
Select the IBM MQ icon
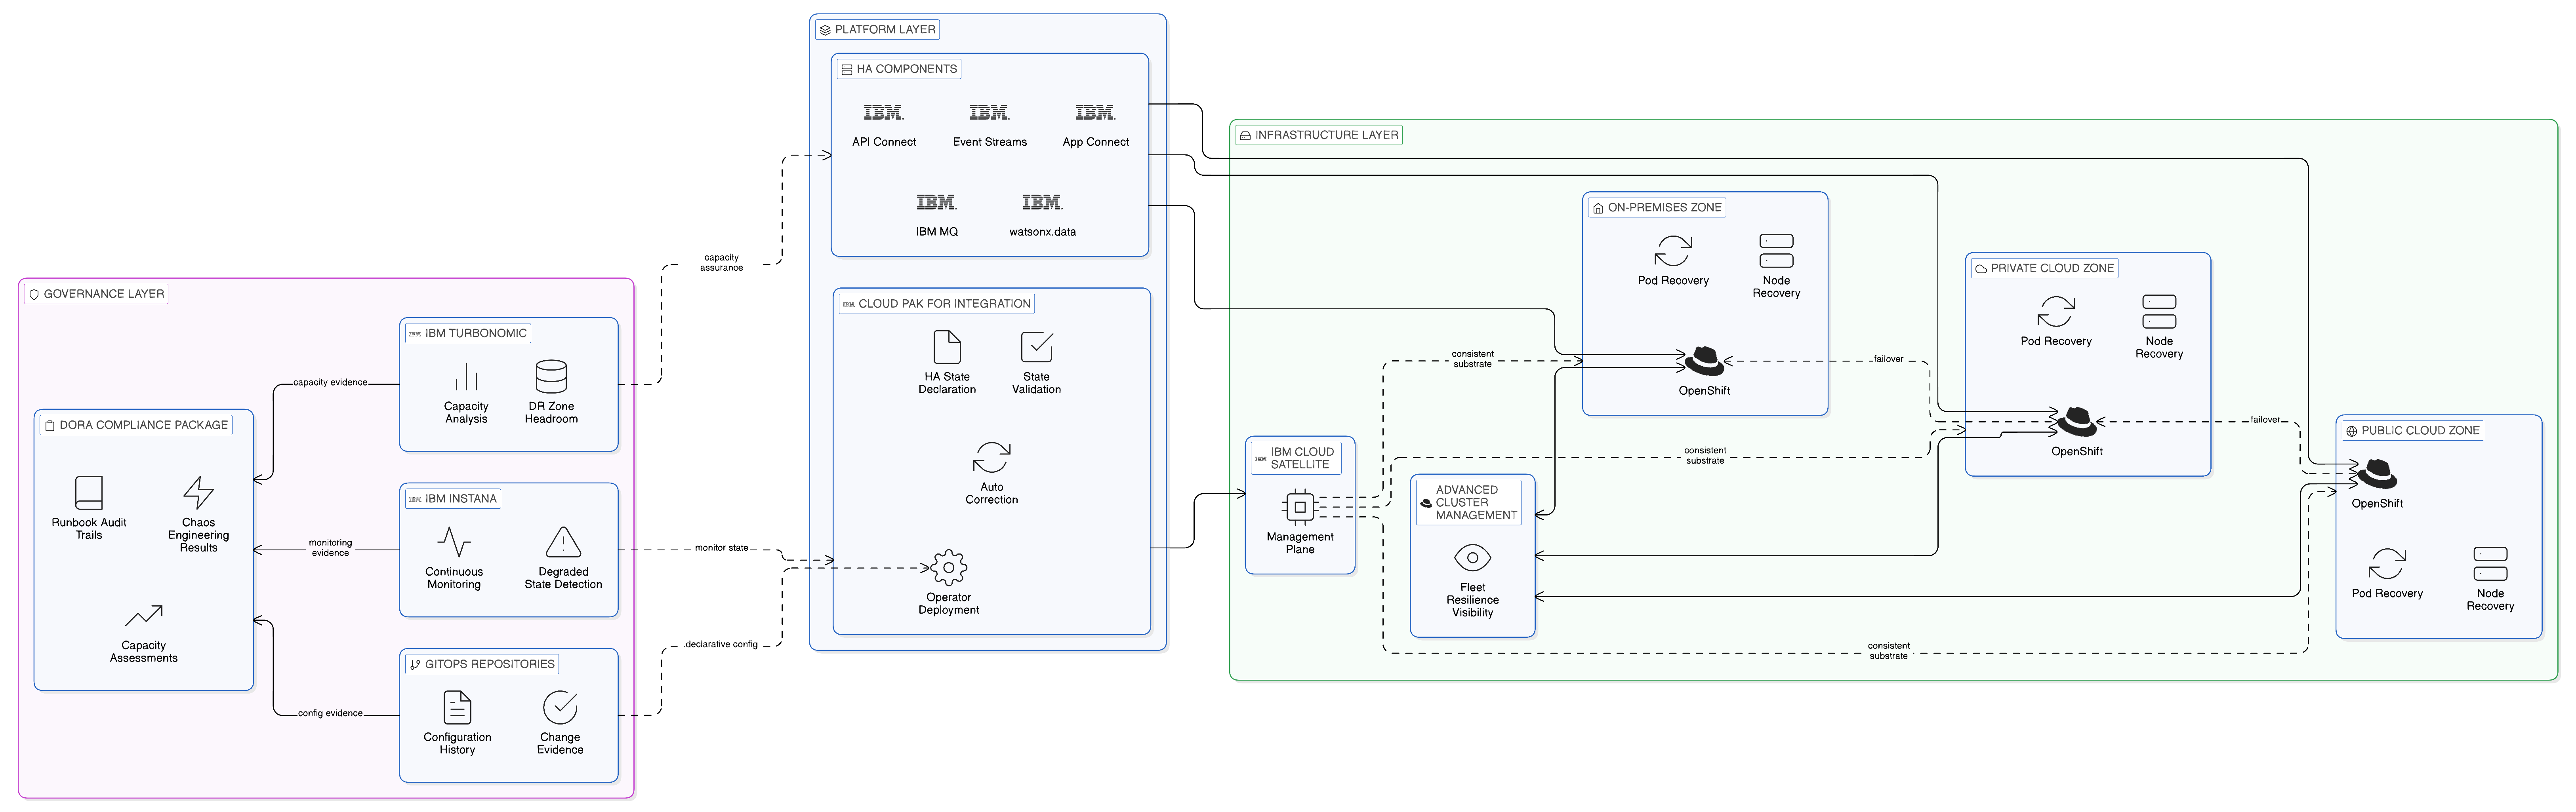[936, 202]
